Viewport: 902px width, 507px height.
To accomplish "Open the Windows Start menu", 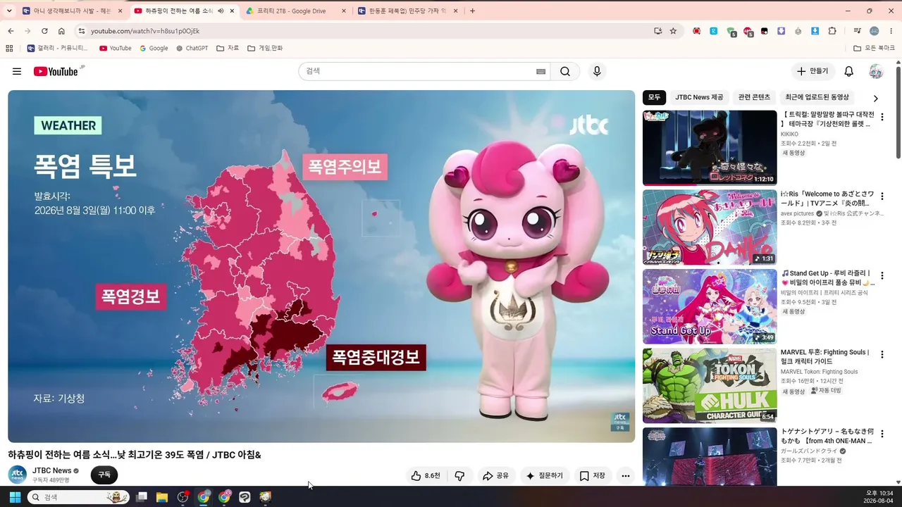I will point(15,497).
